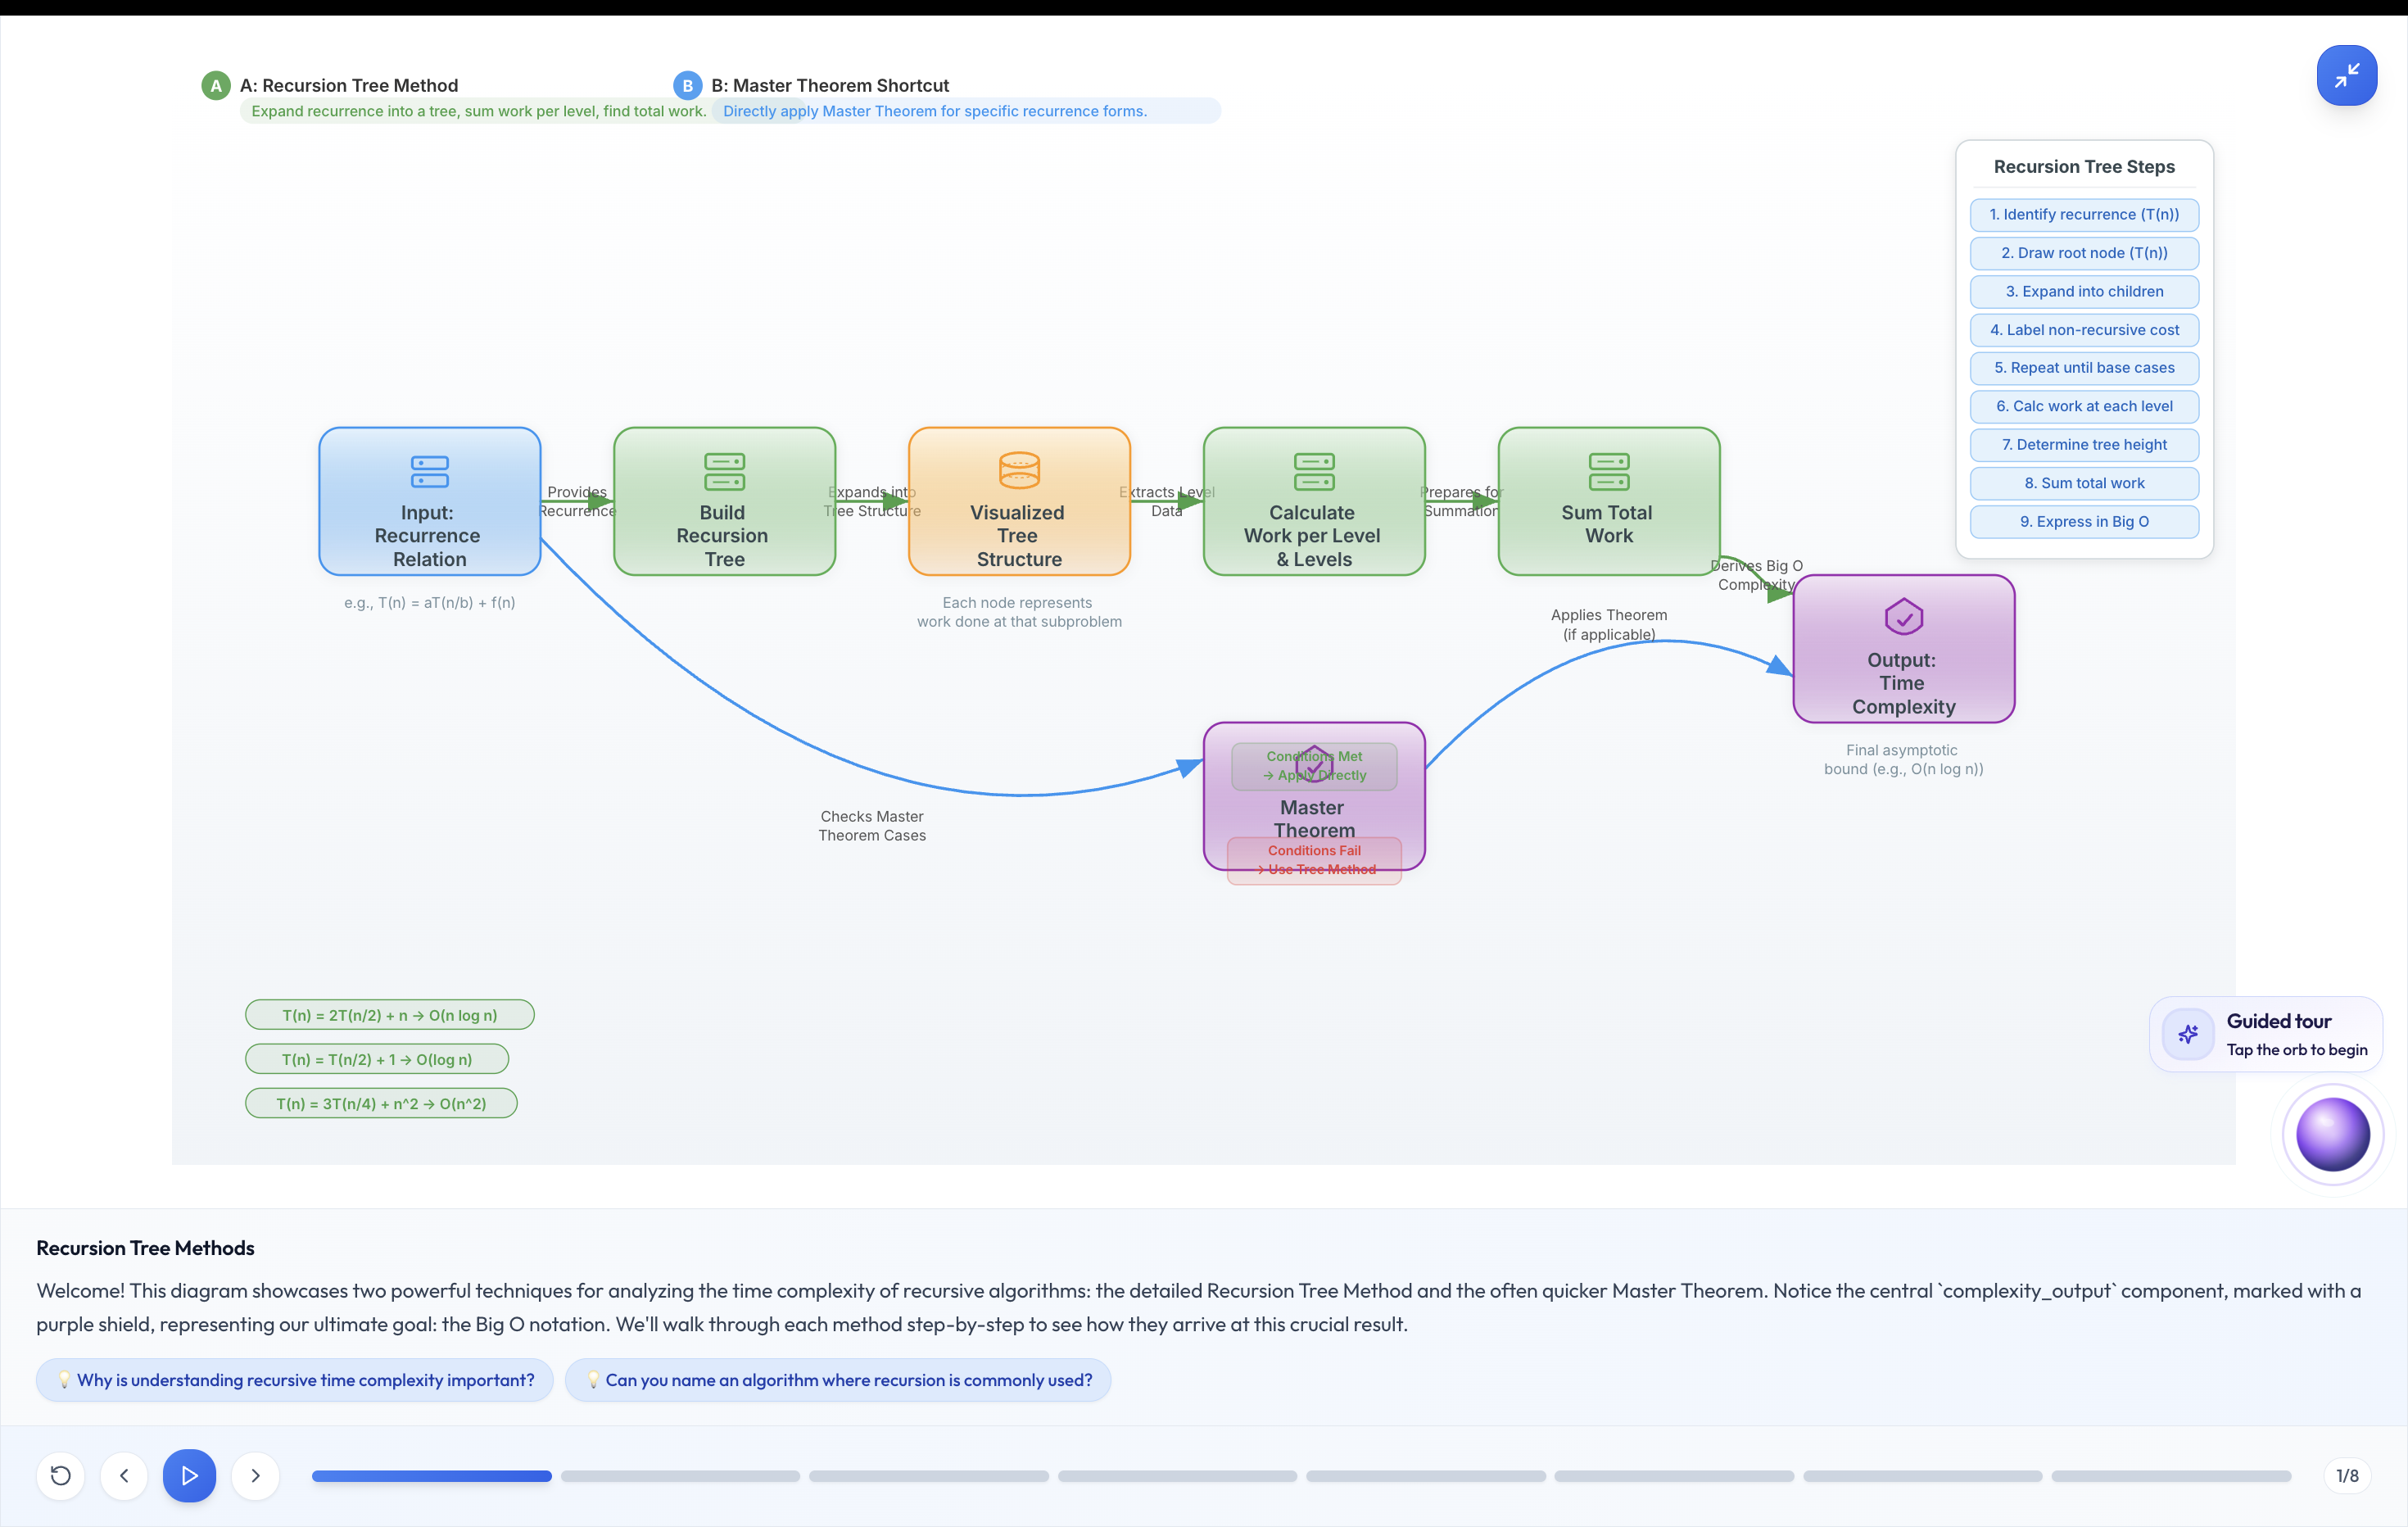Screen dimensions: 2408x1527
Task: Select the A: Recursion Tree Method legend
Action: 348,85
